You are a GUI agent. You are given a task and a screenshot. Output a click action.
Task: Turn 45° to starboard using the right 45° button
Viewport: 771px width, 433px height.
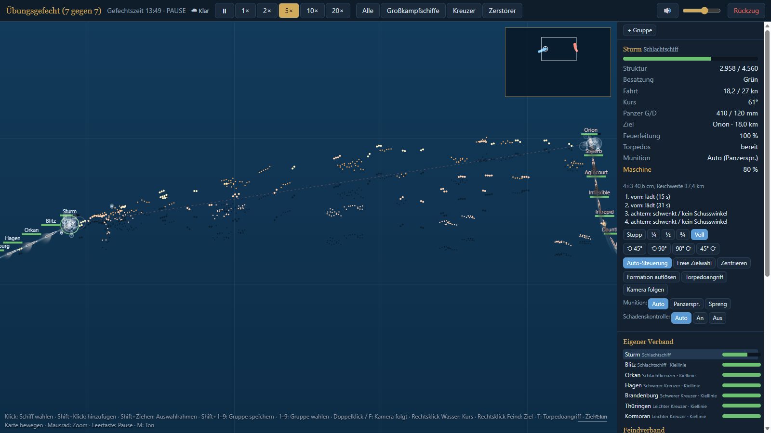tap(708, 249)
